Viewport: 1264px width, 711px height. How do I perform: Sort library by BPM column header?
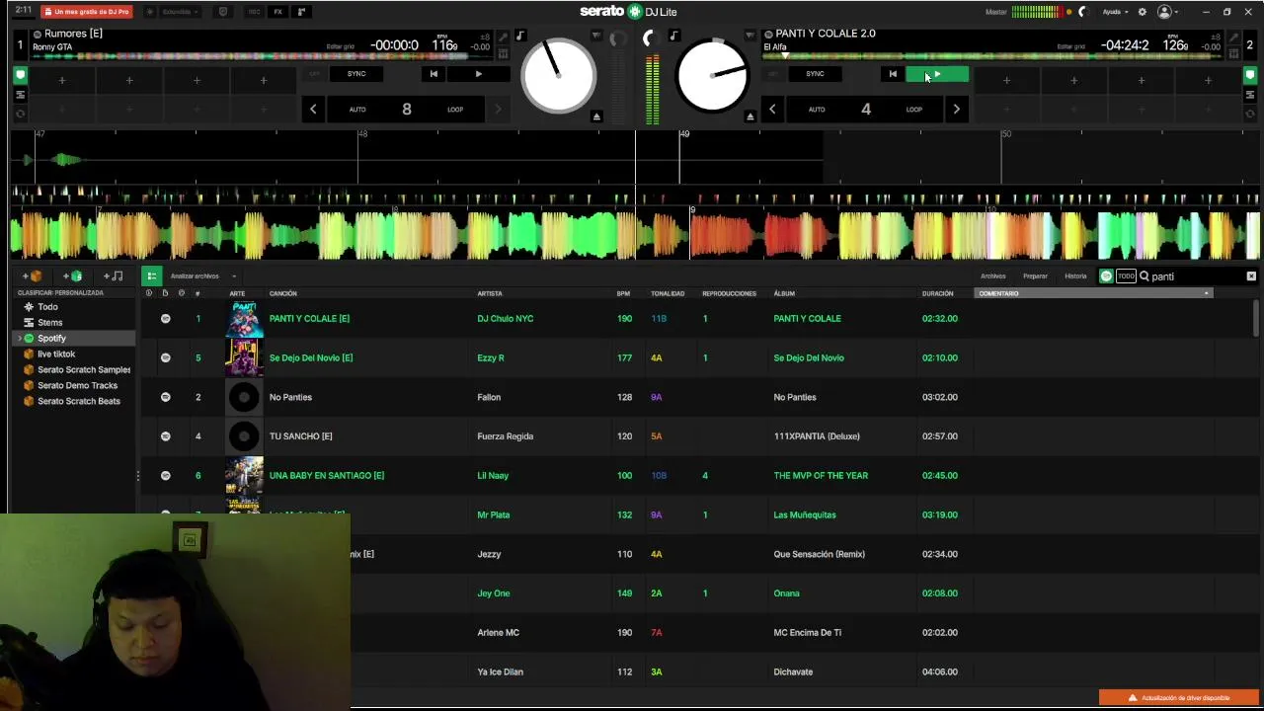(623, 293)
